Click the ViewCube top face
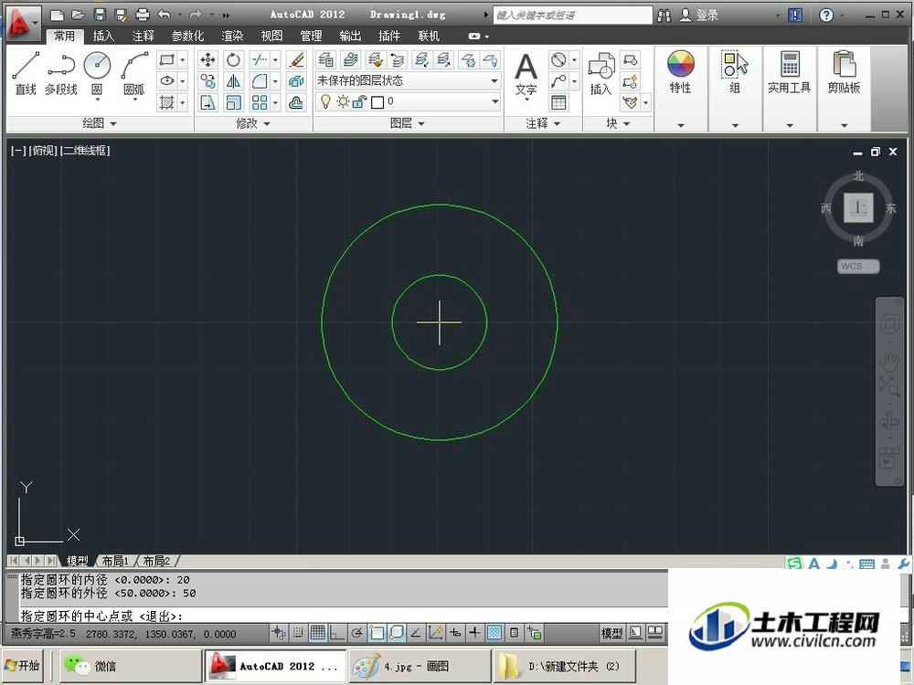The image size is (914, 685). pos(858,207)
